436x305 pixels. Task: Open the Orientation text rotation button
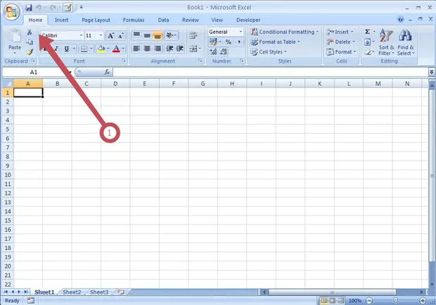click(x=171, y=35)
